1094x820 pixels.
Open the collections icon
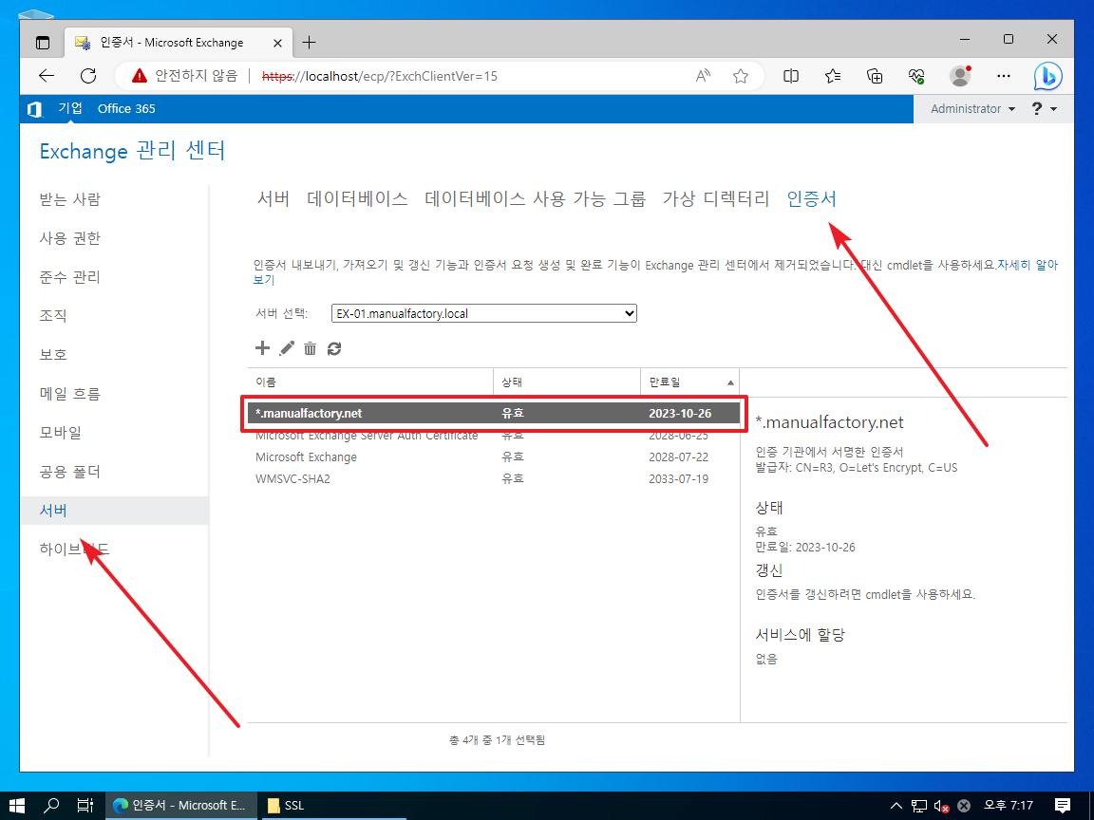(875, 76)
